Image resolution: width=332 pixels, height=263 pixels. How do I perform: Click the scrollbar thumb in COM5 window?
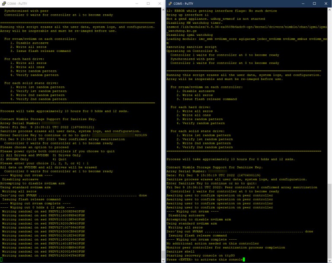pyautogui.click(x=329, y=221)
